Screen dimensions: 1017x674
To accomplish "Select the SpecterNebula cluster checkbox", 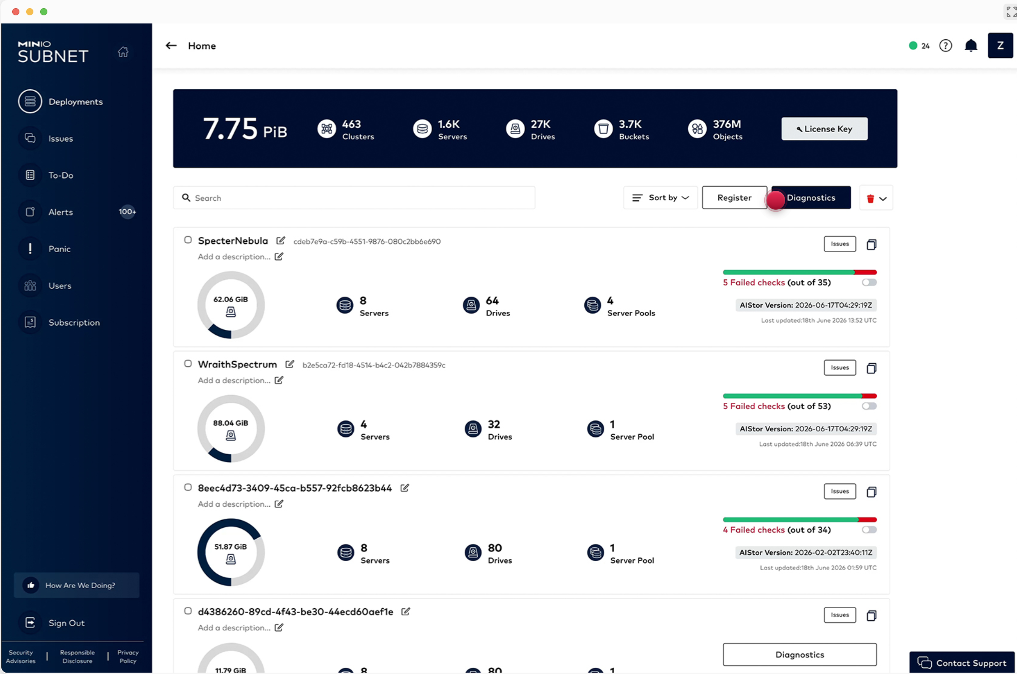I will click(188, 240).
